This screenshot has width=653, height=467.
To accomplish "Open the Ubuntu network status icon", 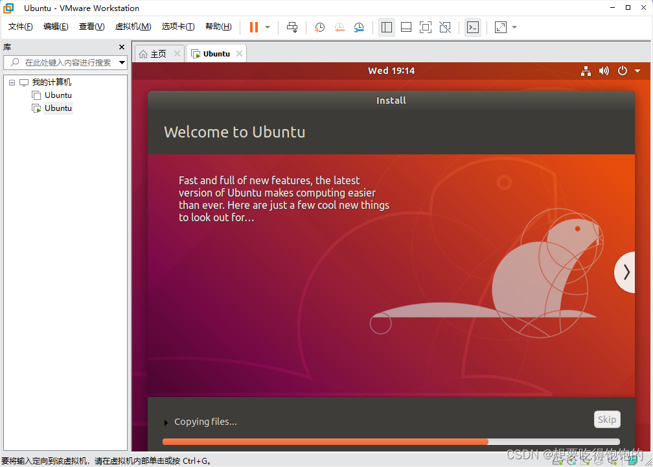I will click(x=586, y=71).
